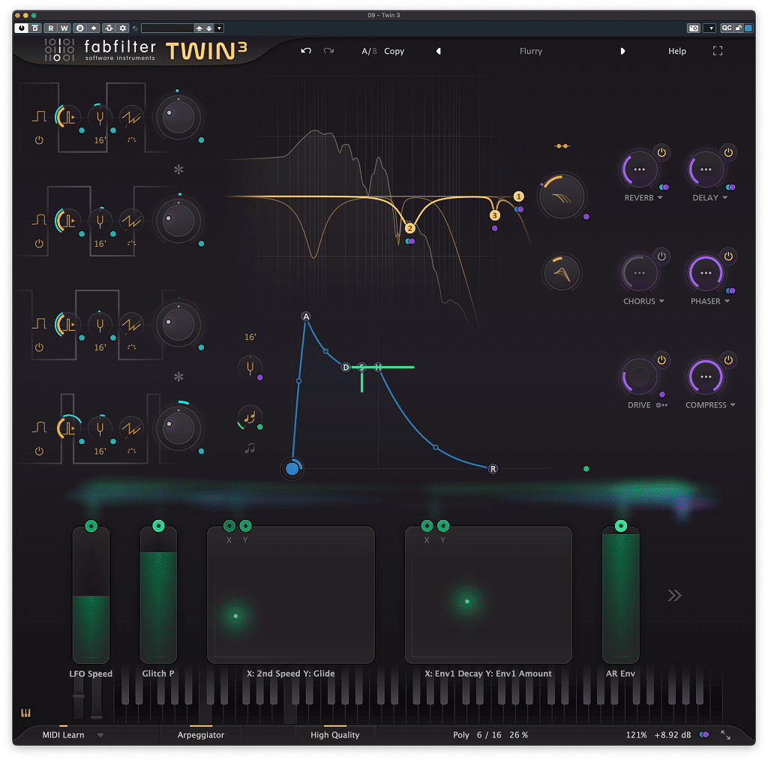768x760 pixels.
Task: Click the square waveform icon of oscillator 1
Action: (x=39, y=116)
